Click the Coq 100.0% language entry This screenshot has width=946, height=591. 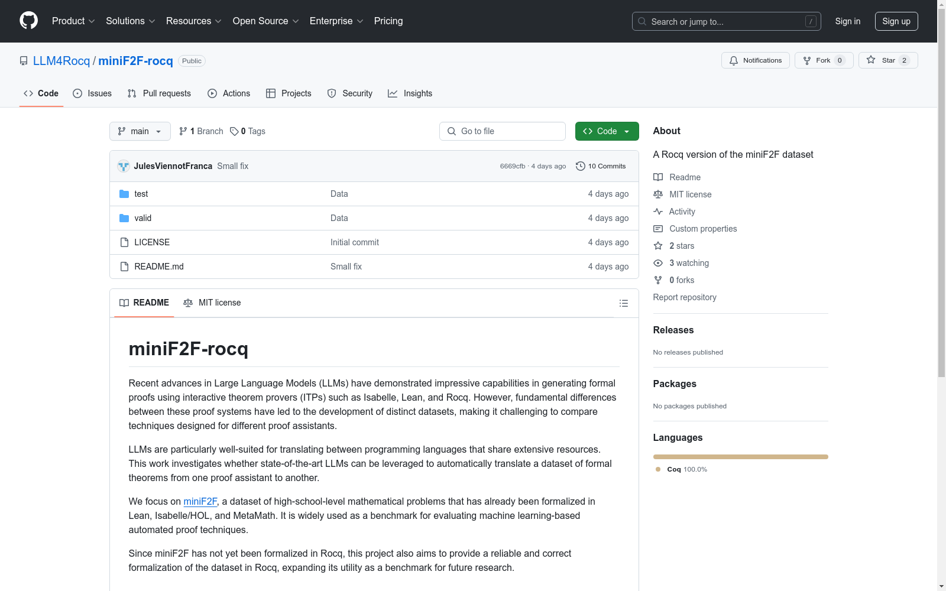[682, 469]
